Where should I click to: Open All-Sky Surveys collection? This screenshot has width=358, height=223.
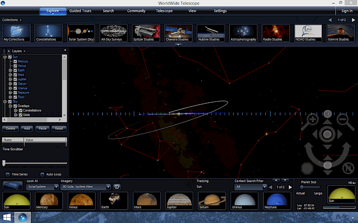[x=113, y=33]
